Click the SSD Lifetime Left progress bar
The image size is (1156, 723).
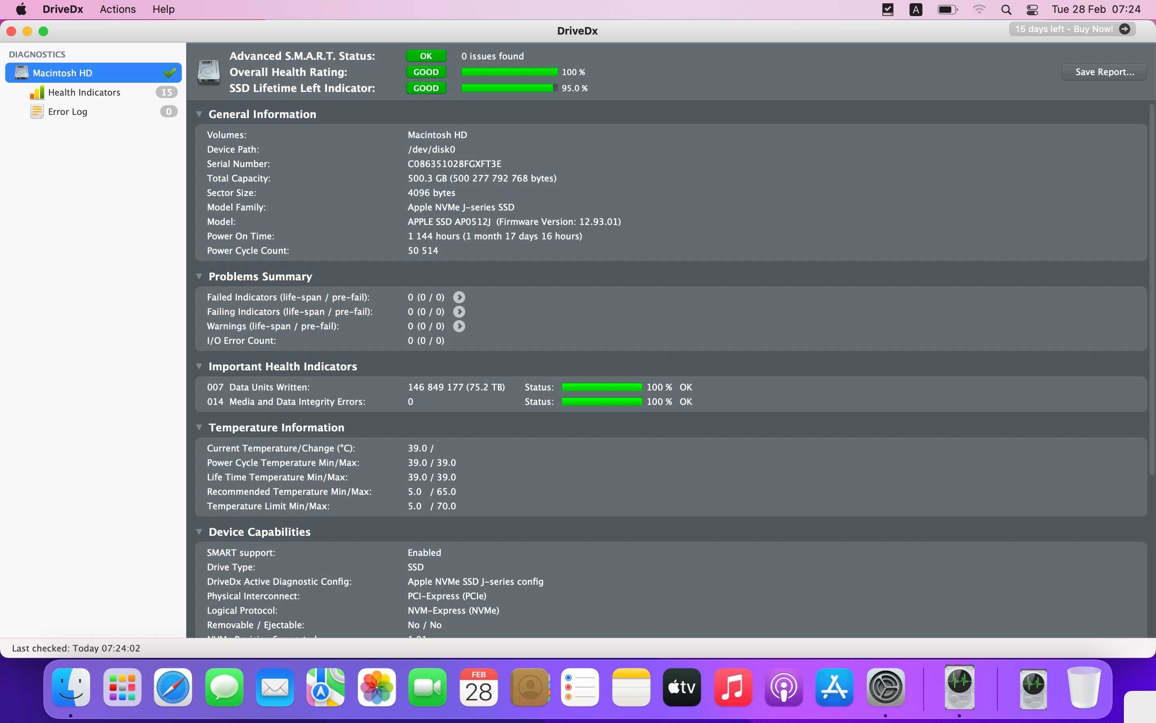(509, 88)
